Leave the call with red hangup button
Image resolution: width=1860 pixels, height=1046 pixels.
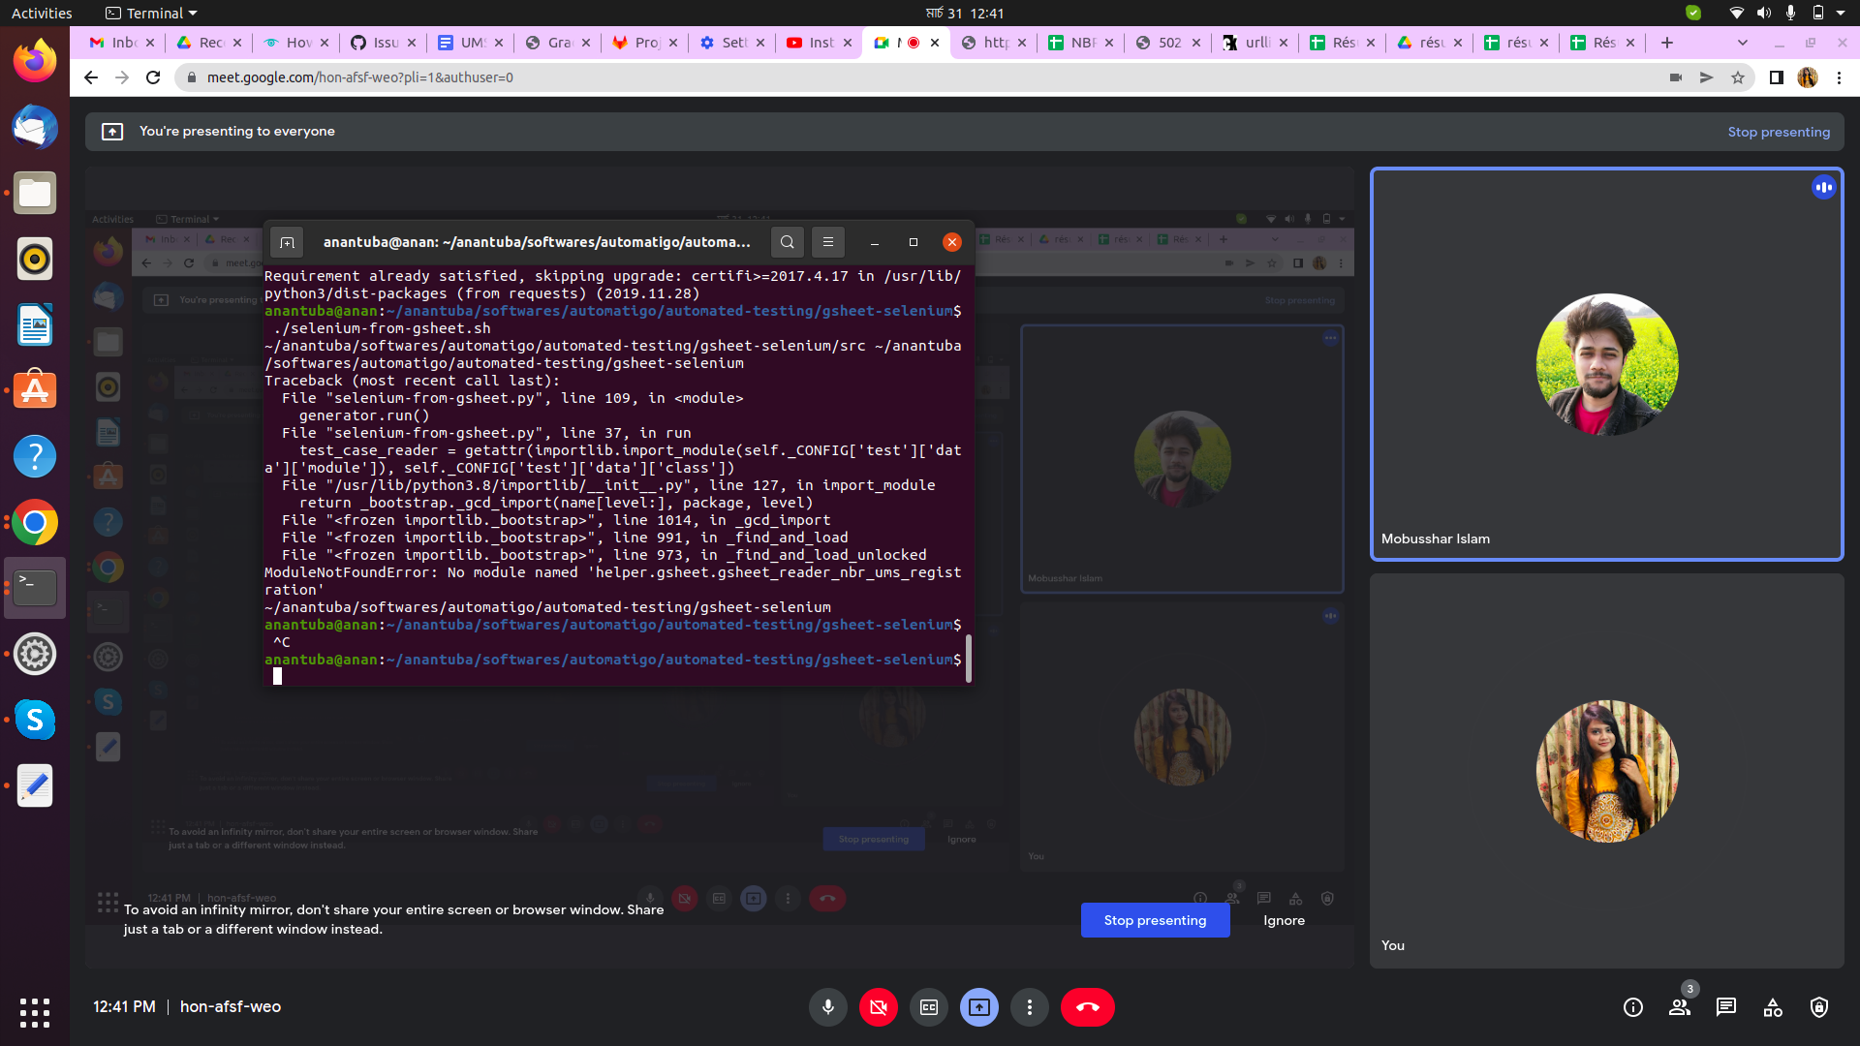point(1087,1007)
